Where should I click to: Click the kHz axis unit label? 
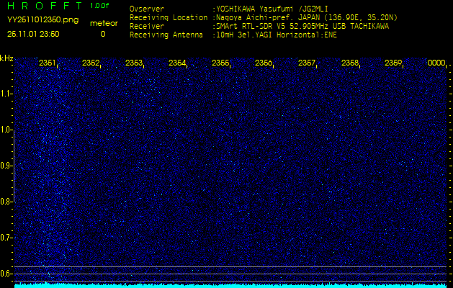tap(6, 58)
